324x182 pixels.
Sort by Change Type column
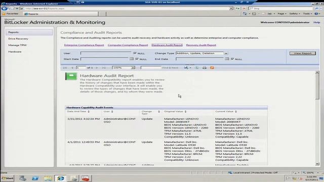[x=159, y=112]
